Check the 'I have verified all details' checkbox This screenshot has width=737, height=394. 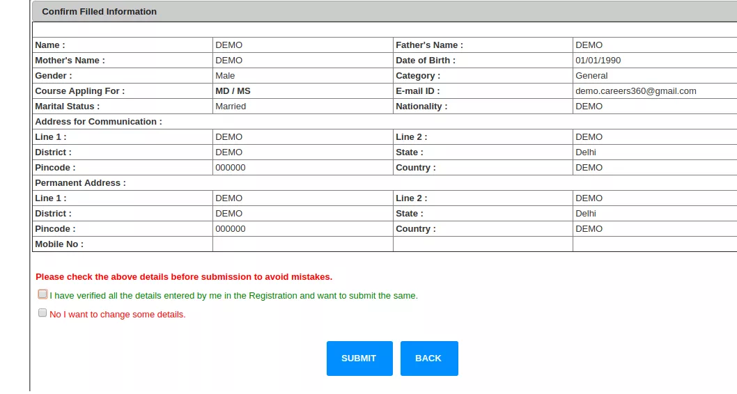(42, 294)
